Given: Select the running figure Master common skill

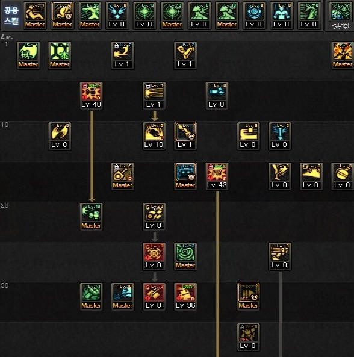Looking at the screenshot, I should 35,16.
